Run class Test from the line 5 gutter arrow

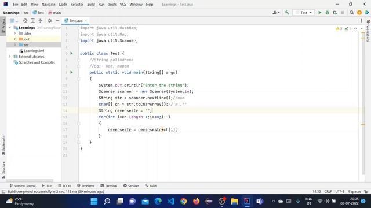71,53
